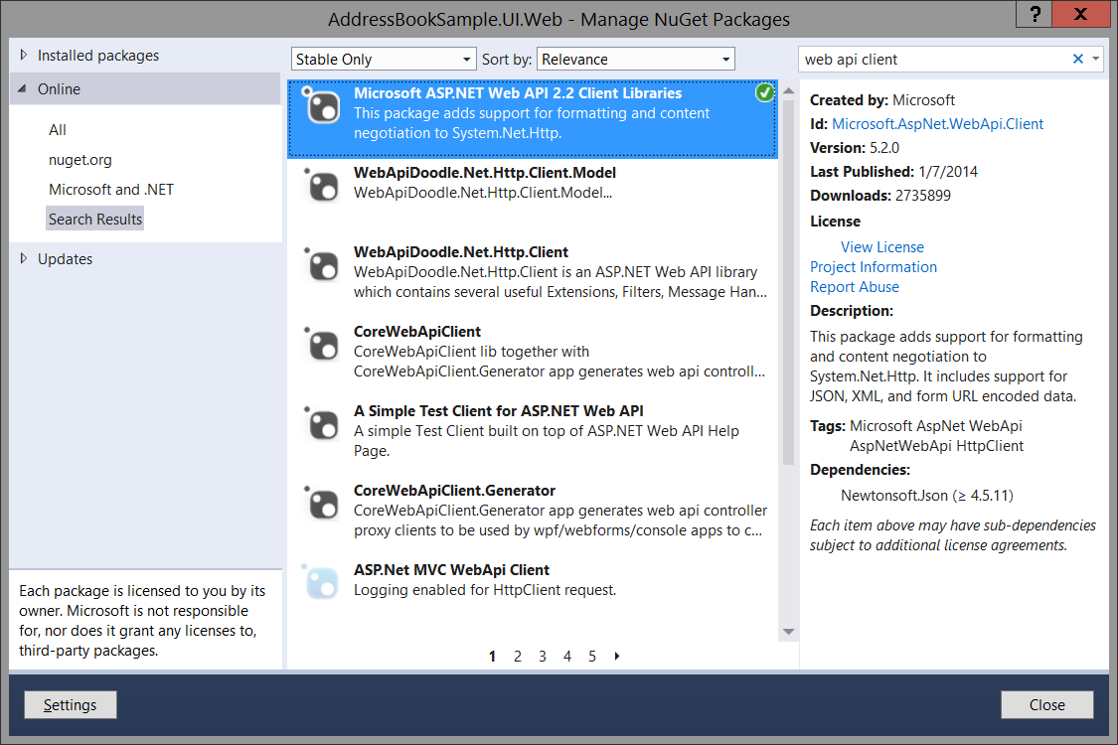Click the WebApiDoodle.Net.Http.Client package icon
1118x745 pixels.
click(x=322, y=266)
